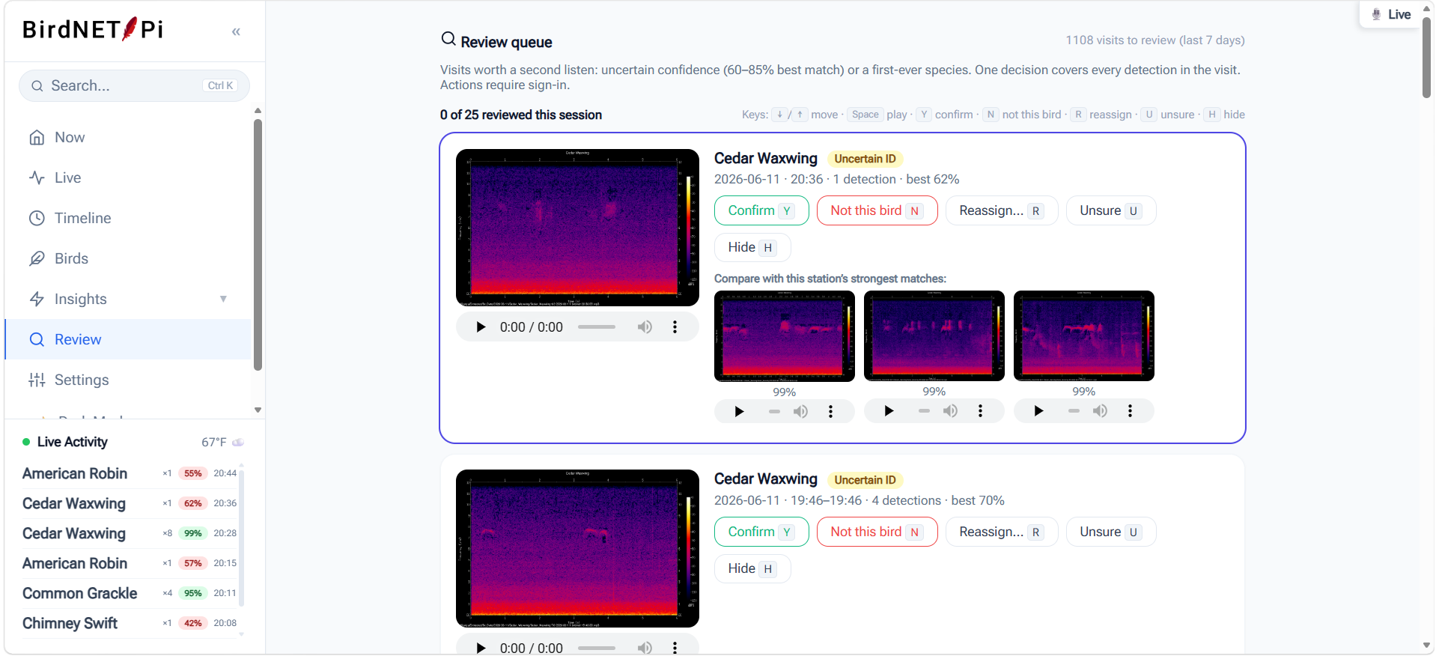
Task: Open Cedar Waxwing 20:36 live activity row
Action: pyautogui.click(x=130, y=503)
